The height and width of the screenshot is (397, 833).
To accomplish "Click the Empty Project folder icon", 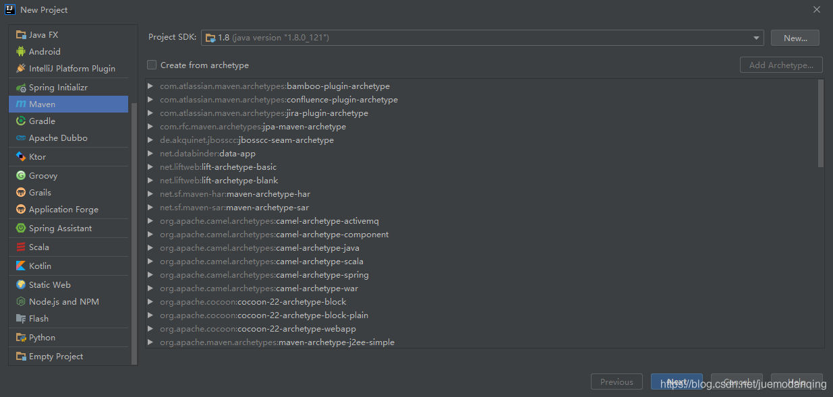I will [x=21, y=357].
